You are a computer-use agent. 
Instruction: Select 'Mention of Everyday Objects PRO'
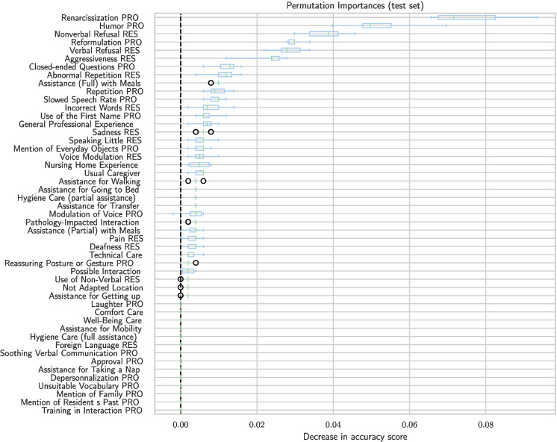75,149
